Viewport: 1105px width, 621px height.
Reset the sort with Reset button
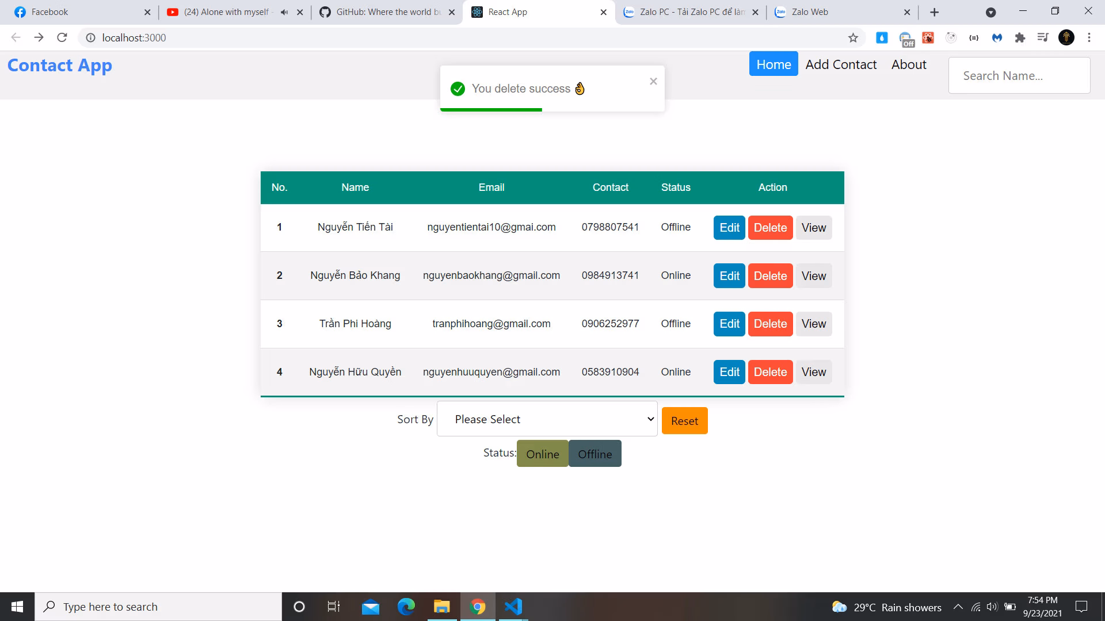coord(684,421)
